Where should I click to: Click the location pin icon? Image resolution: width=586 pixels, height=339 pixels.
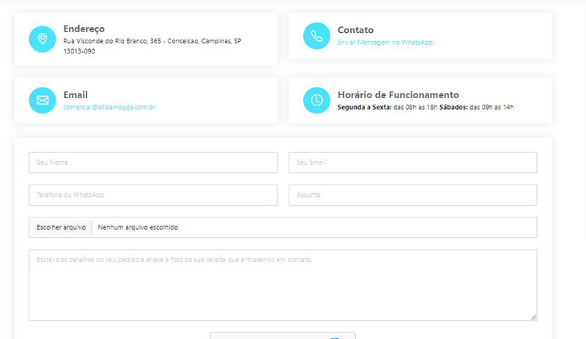click(42, 39)
